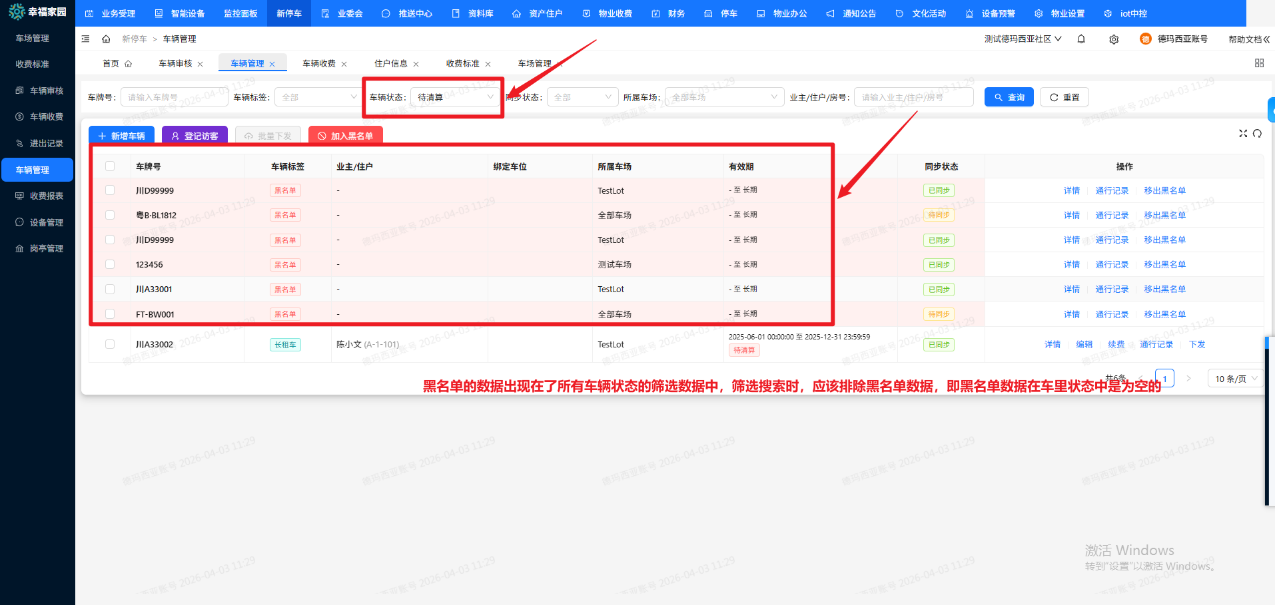Open the 物业收费 top menu
The width and height of the screenshot is (1275, 605).
point(608,13)
